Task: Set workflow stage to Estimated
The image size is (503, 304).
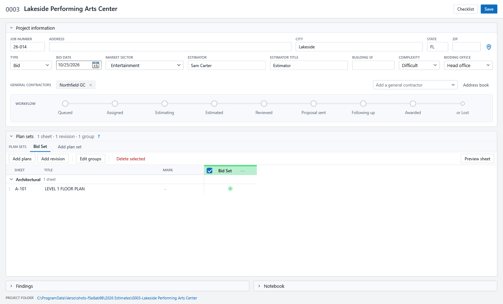Action: click(x=214, y=103)
